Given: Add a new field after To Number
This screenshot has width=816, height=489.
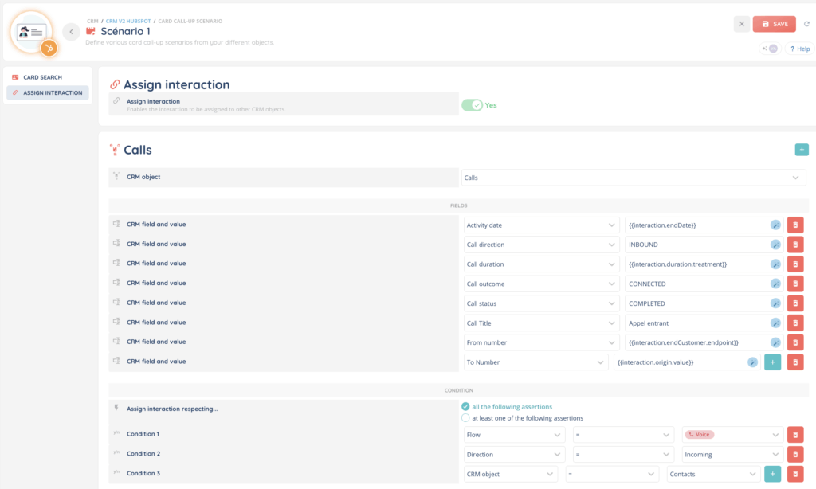Looking at the screenshot, I should [772, 362].
